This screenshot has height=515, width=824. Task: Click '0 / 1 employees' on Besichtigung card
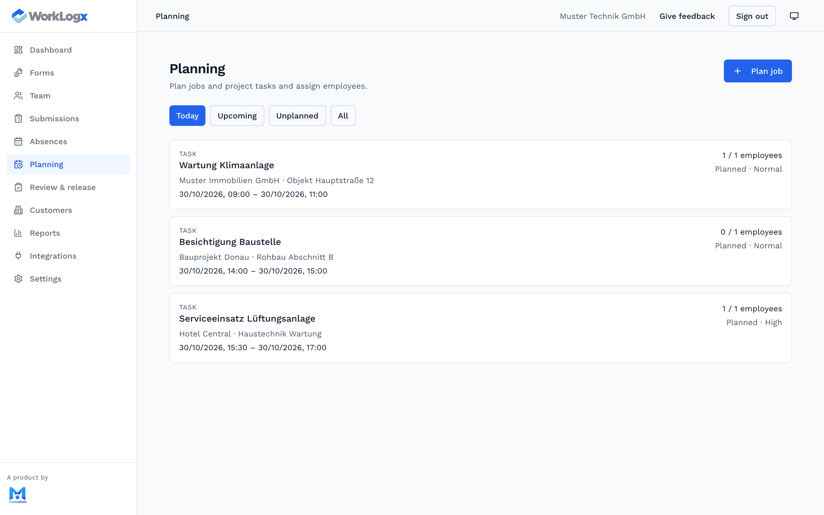click(x=751, y=232)
